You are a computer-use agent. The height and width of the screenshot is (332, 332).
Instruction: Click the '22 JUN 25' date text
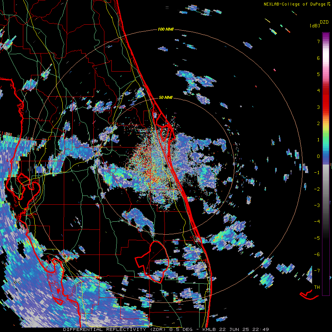point(235,329)
